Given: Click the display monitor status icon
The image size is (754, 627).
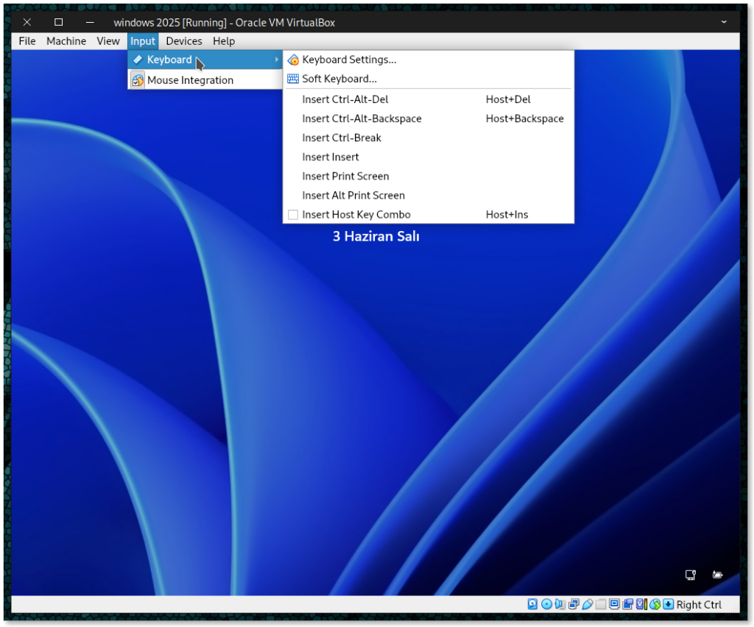Looking at the screenshot, I should (x=614, y=604).
